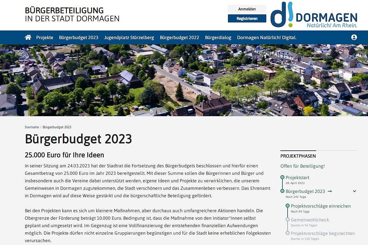Click the 'Bürgerbudget 2023' page heading

(78, 139)
